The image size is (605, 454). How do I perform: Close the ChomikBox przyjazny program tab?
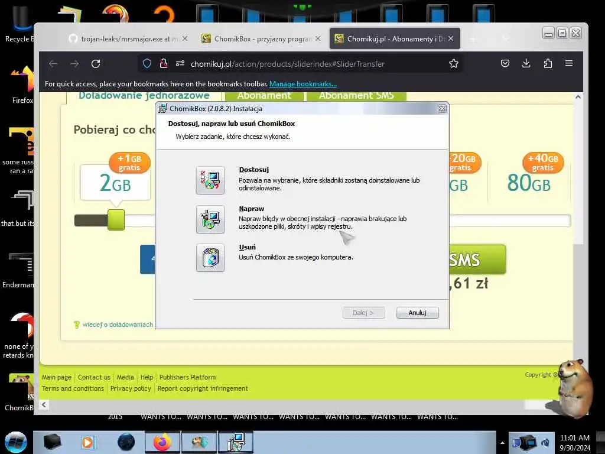(x=317, y=38)
